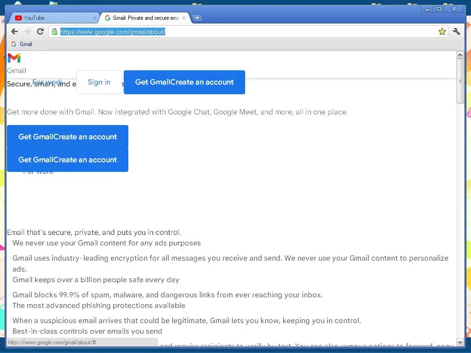This screenshot has height=353, width=471.
Task: Click 'Gmail uses industry-leading encryption' sentence
Action: pos(230,263)
